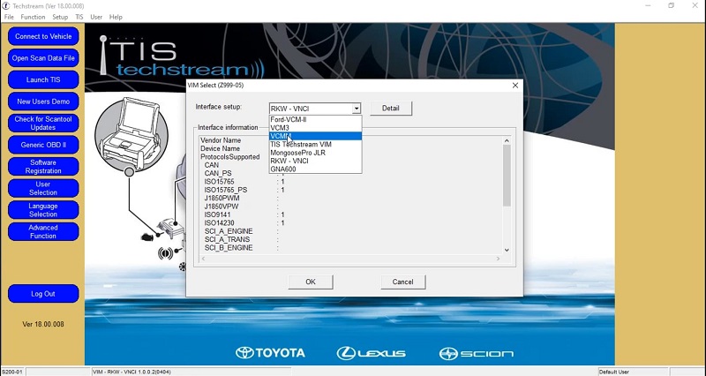Click horizontal scroll left arrow
The height and width of the screenshot is (376, 706).
point(203,259)
